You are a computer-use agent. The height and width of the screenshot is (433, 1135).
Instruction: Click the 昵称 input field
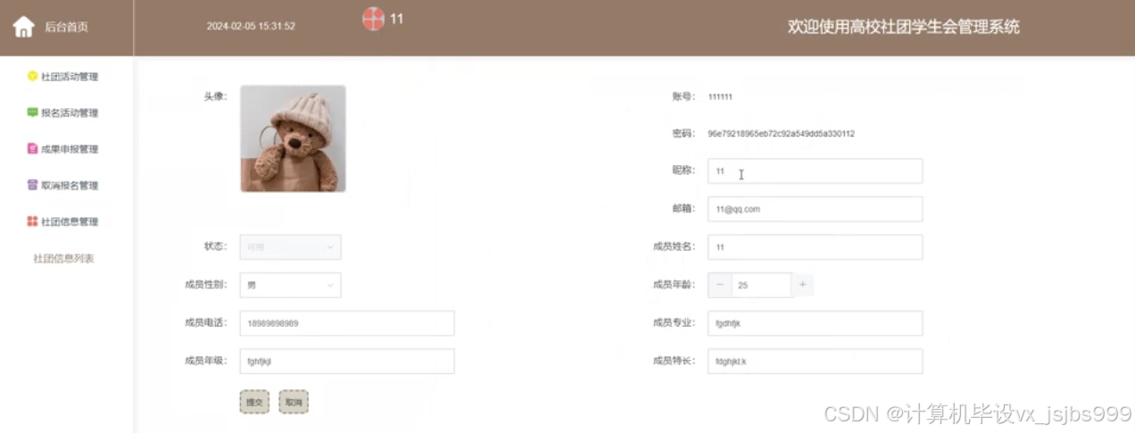[x=815, y=171]
